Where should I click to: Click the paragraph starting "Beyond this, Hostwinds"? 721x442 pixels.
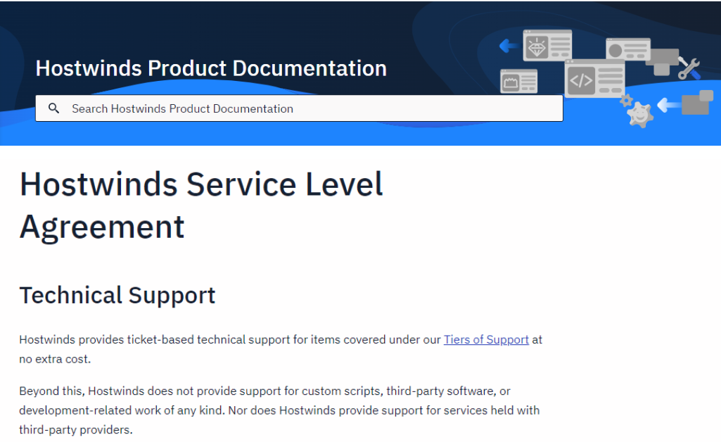[279, 410]
